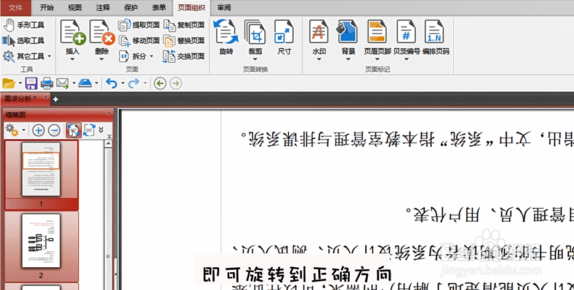Switch to the Organize Pages (页面组织) tab

191,7
